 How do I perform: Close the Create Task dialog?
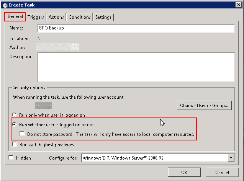pyautogui.click(x=238, y=5)
